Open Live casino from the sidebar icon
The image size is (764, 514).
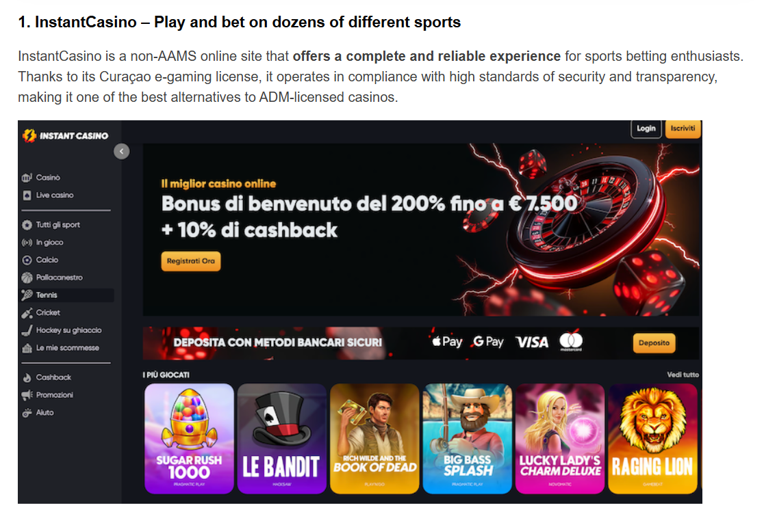tap(27, 195)
